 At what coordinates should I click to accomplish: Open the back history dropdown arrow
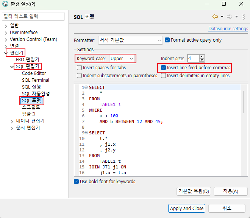coord(222,17)
